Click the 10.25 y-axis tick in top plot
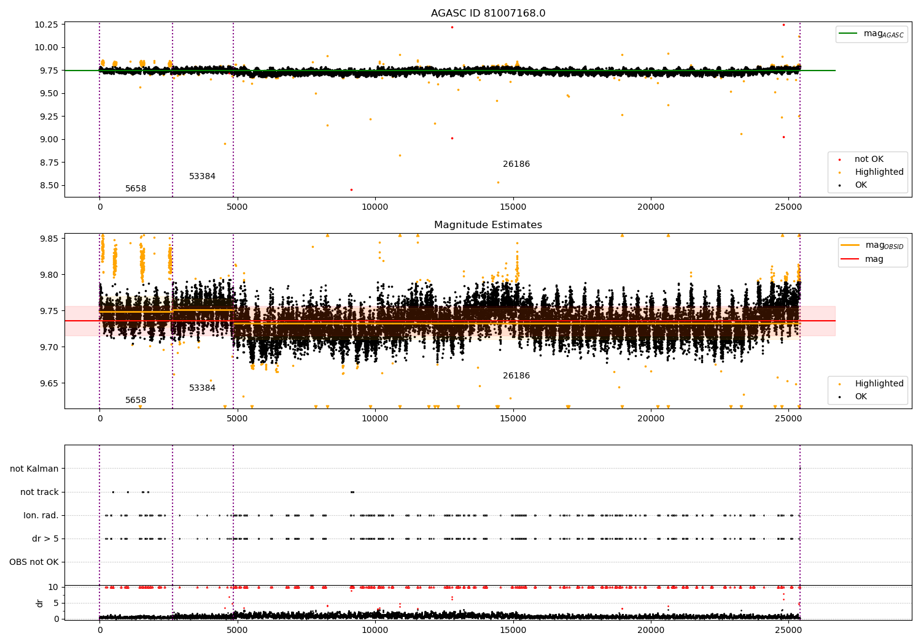 click(47, 25)
